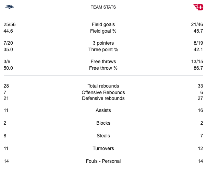This screenshot has width=207, height=170.
Task: Click the 13/15 free throws value
Action: pos(197,61)
